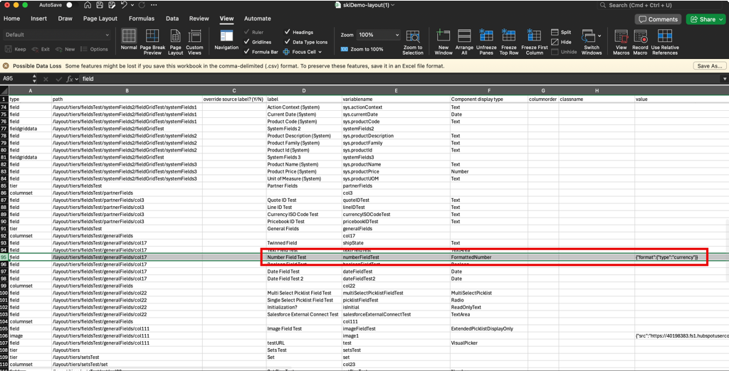
Task: Open the Review tab
Action: 199,18
